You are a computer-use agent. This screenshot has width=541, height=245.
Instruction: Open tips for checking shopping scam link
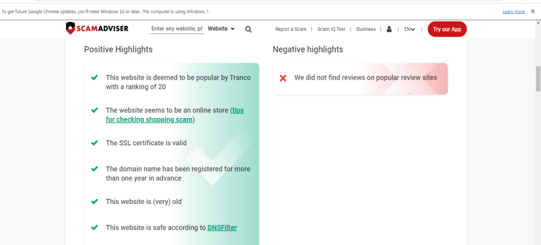175,115
